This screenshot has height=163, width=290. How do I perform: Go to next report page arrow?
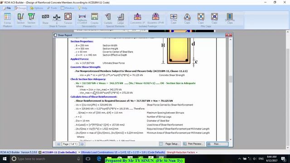point(82,144)
